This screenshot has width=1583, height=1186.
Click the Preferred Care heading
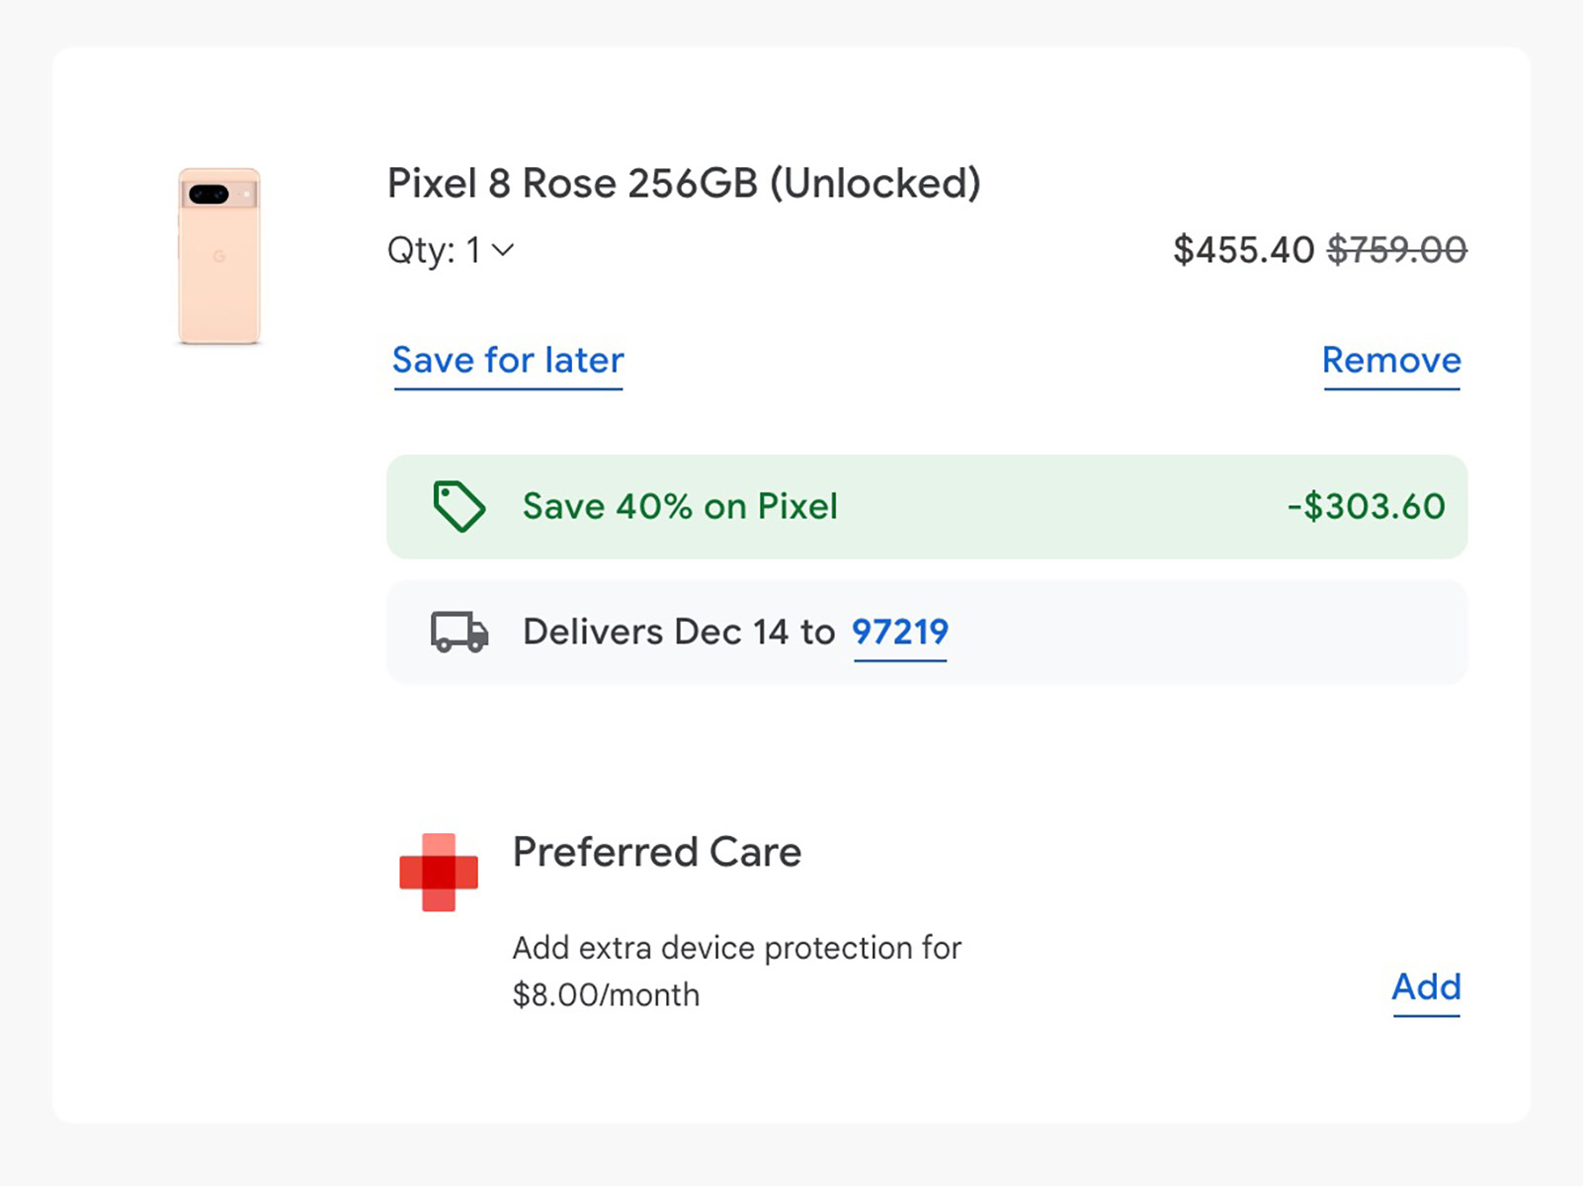[656, 852]
